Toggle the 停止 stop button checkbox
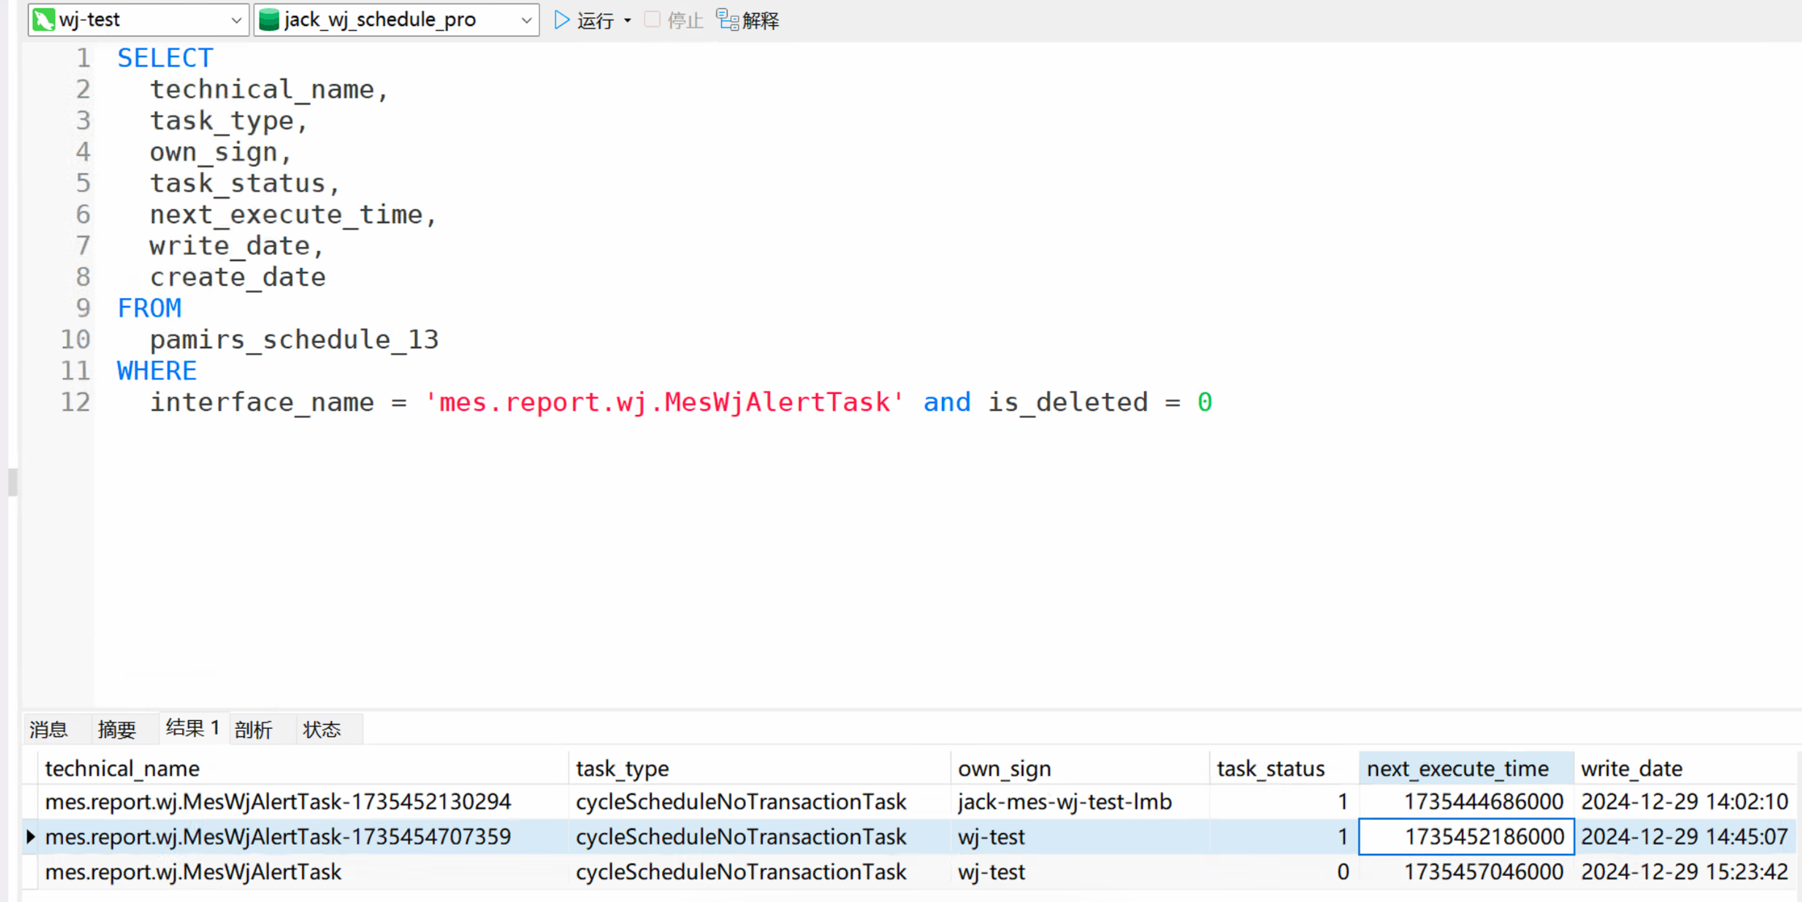The height and width of the screenshot is (902, 1802). (649, 20)
